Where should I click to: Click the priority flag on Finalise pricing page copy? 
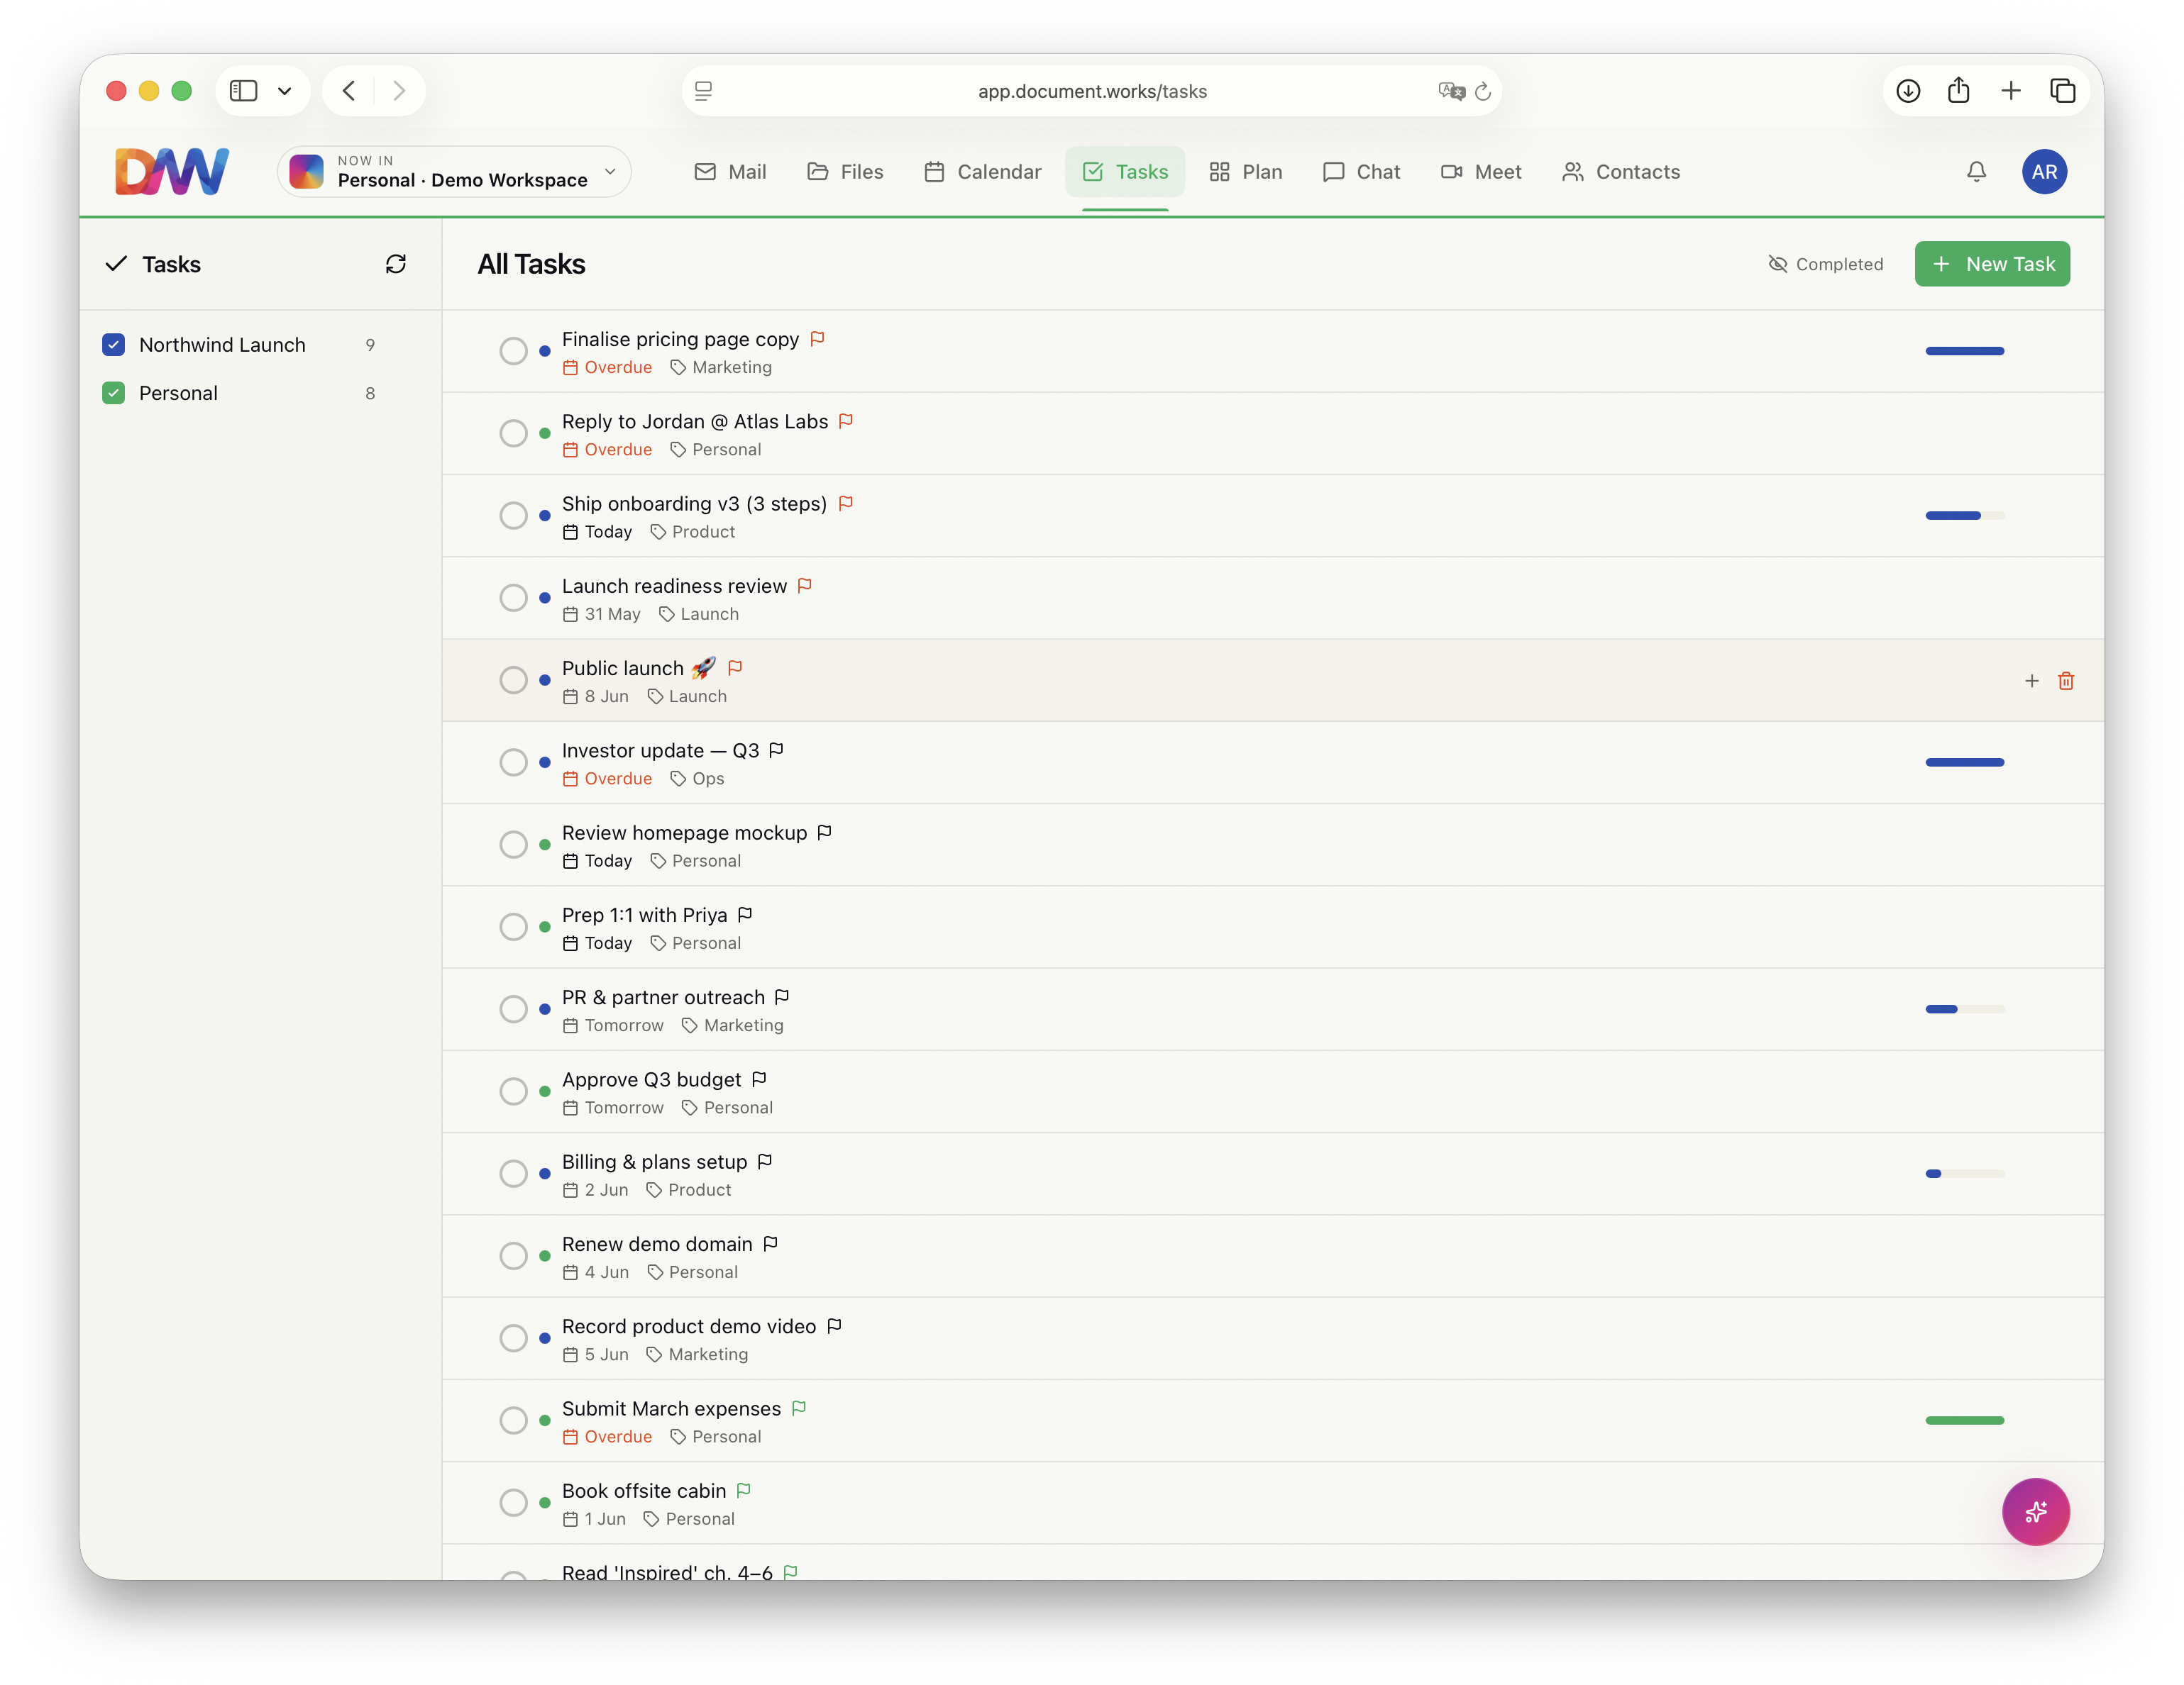817,339
